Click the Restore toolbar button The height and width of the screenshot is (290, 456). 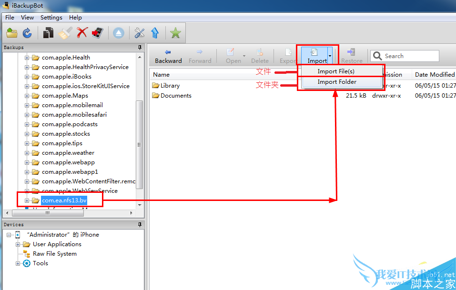[x=352, y=56]
